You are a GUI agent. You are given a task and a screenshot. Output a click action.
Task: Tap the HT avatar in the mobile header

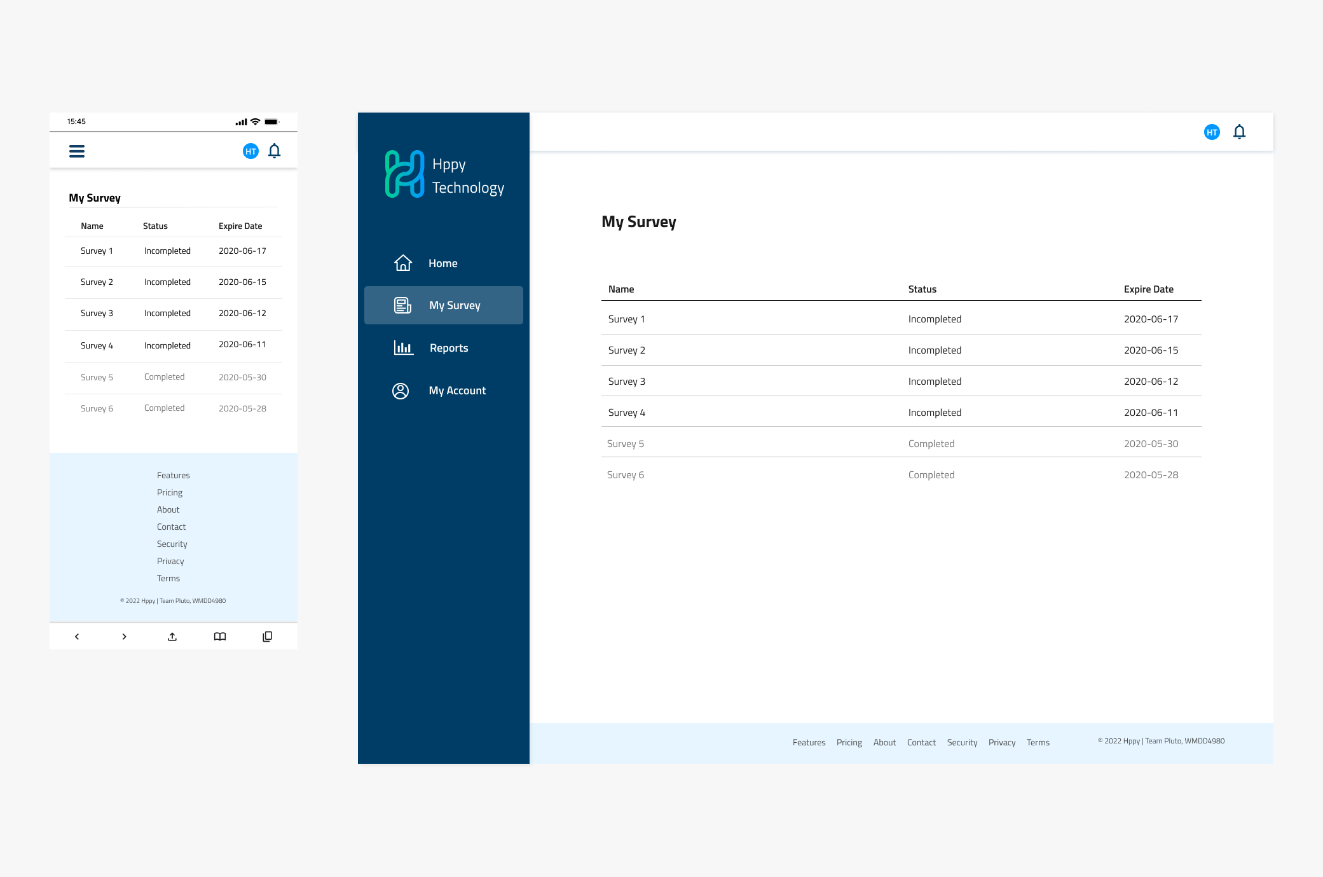250,151
